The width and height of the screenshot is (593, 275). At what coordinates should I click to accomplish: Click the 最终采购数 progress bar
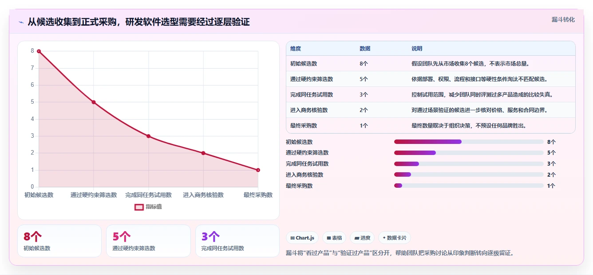[x=469, y=186]
